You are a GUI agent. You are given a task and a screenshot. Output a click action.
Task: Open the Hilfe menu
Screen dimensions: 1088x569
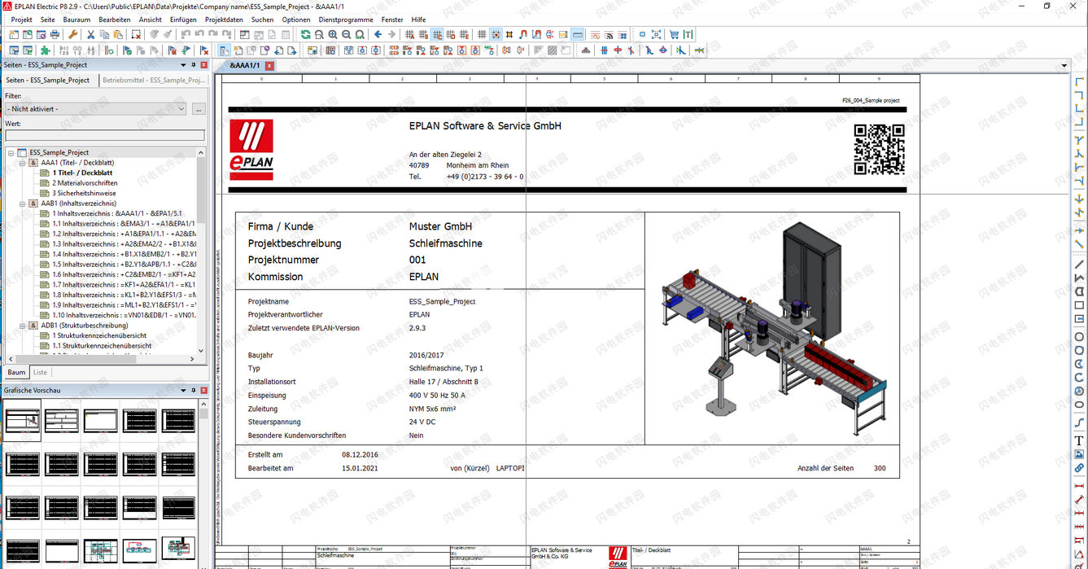tap(418, 20)
